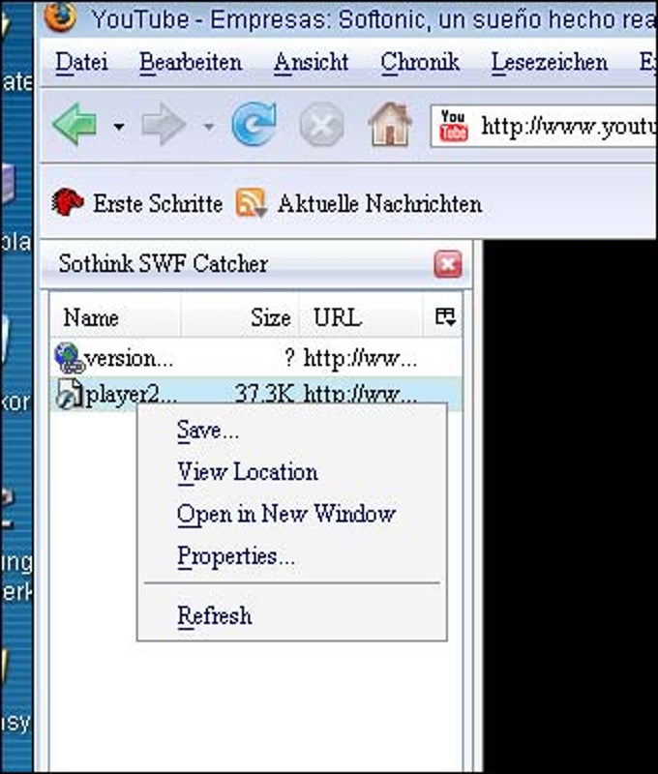Choose Open in New Window
The width and height of the screenshot is (658, 774).
click(x=291, y=515)
